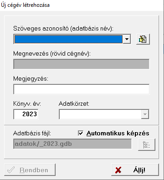Click the Új cégév létrehozása title bar
Viewport: 164px width, 180px height.
(82, 5)
